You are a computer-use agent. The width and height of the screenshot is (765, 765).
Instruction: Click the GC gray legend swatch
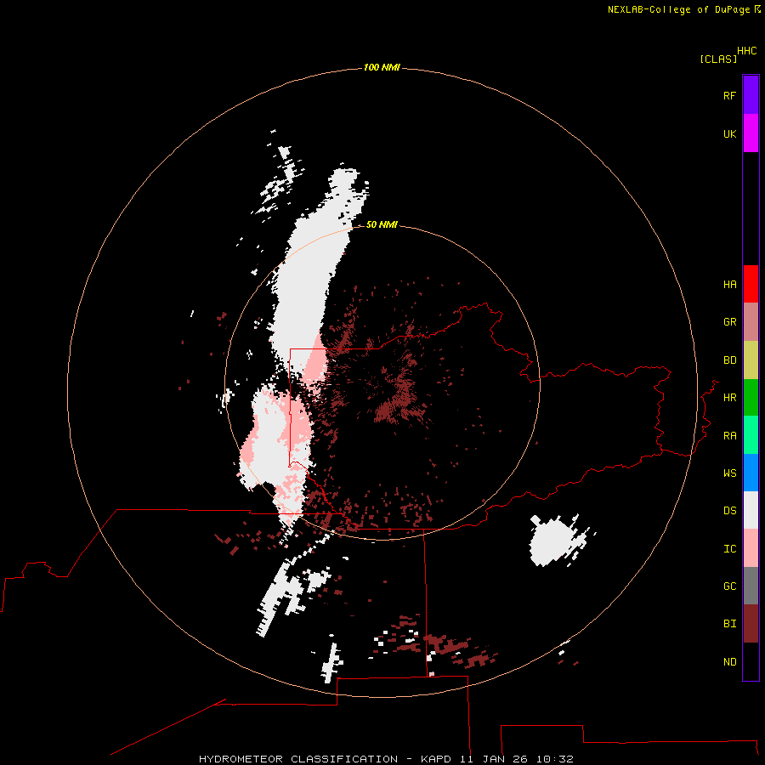(x=751, y=586)
